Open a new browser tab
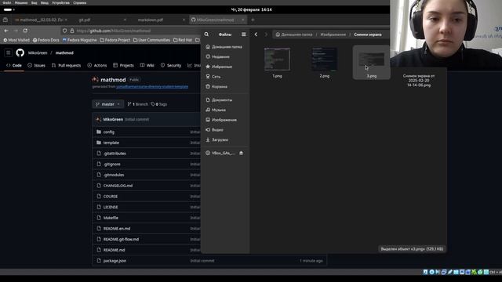Viewport: 502px width, 282px height. [253, 20]
